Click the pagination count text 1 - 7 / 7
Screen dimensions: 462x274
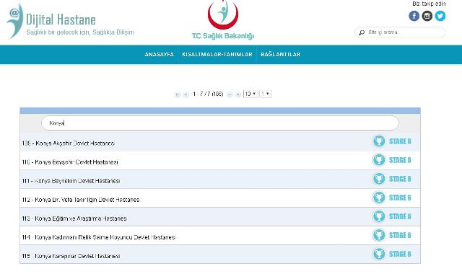(208, 94)
